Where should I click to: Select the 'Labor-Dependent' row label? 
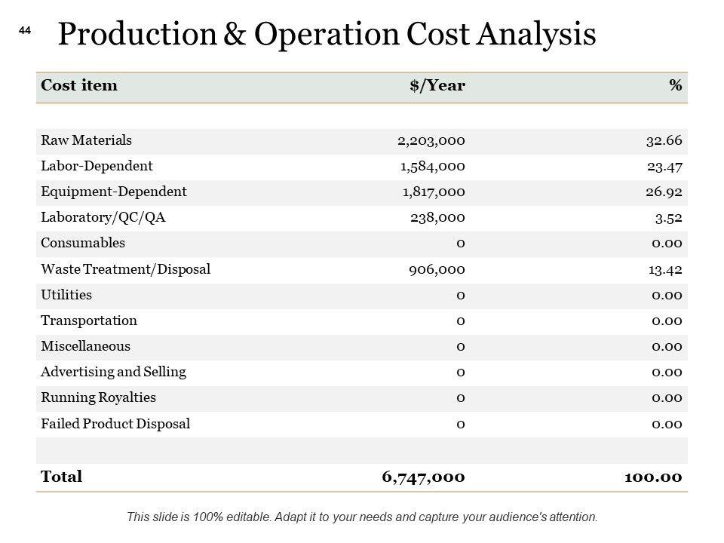point(97,165)
